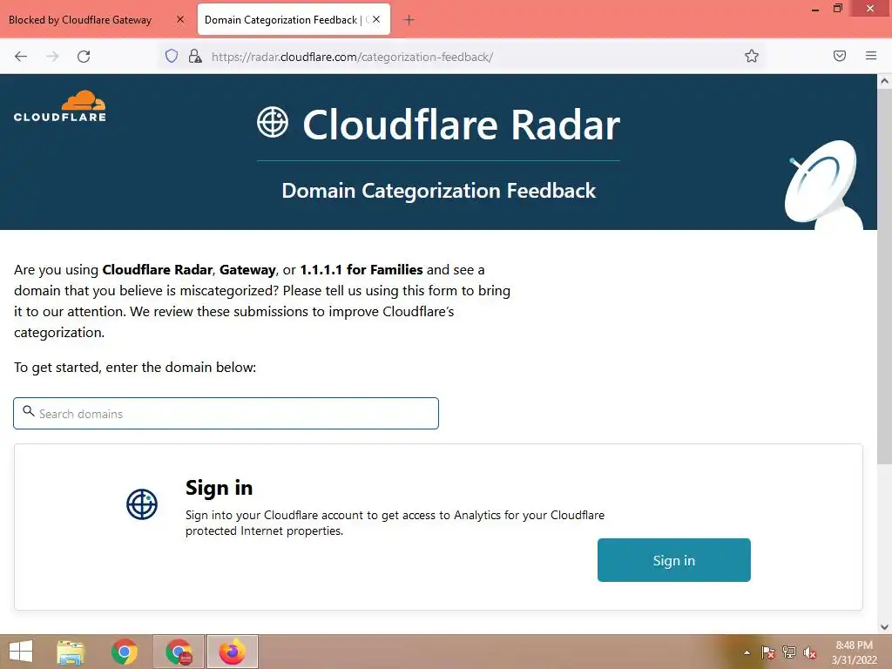Bookmark this page with the star icon
The width and height of the screenshot is (892, 669).
[752, 56]
